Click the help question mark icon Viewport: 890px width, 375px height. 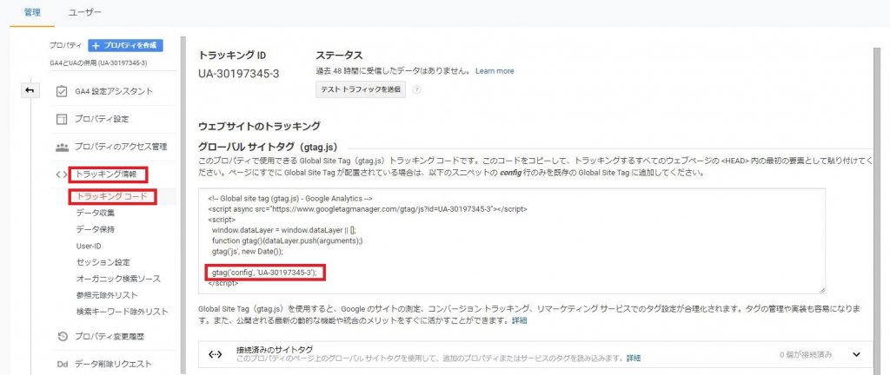point(416,89)
